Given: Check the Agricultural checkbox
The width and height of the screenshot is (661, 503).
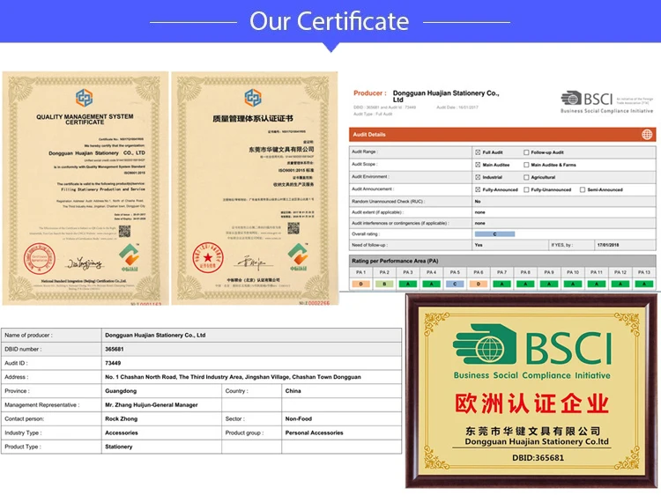Looking at the screenshot, I should click(526, 177).
